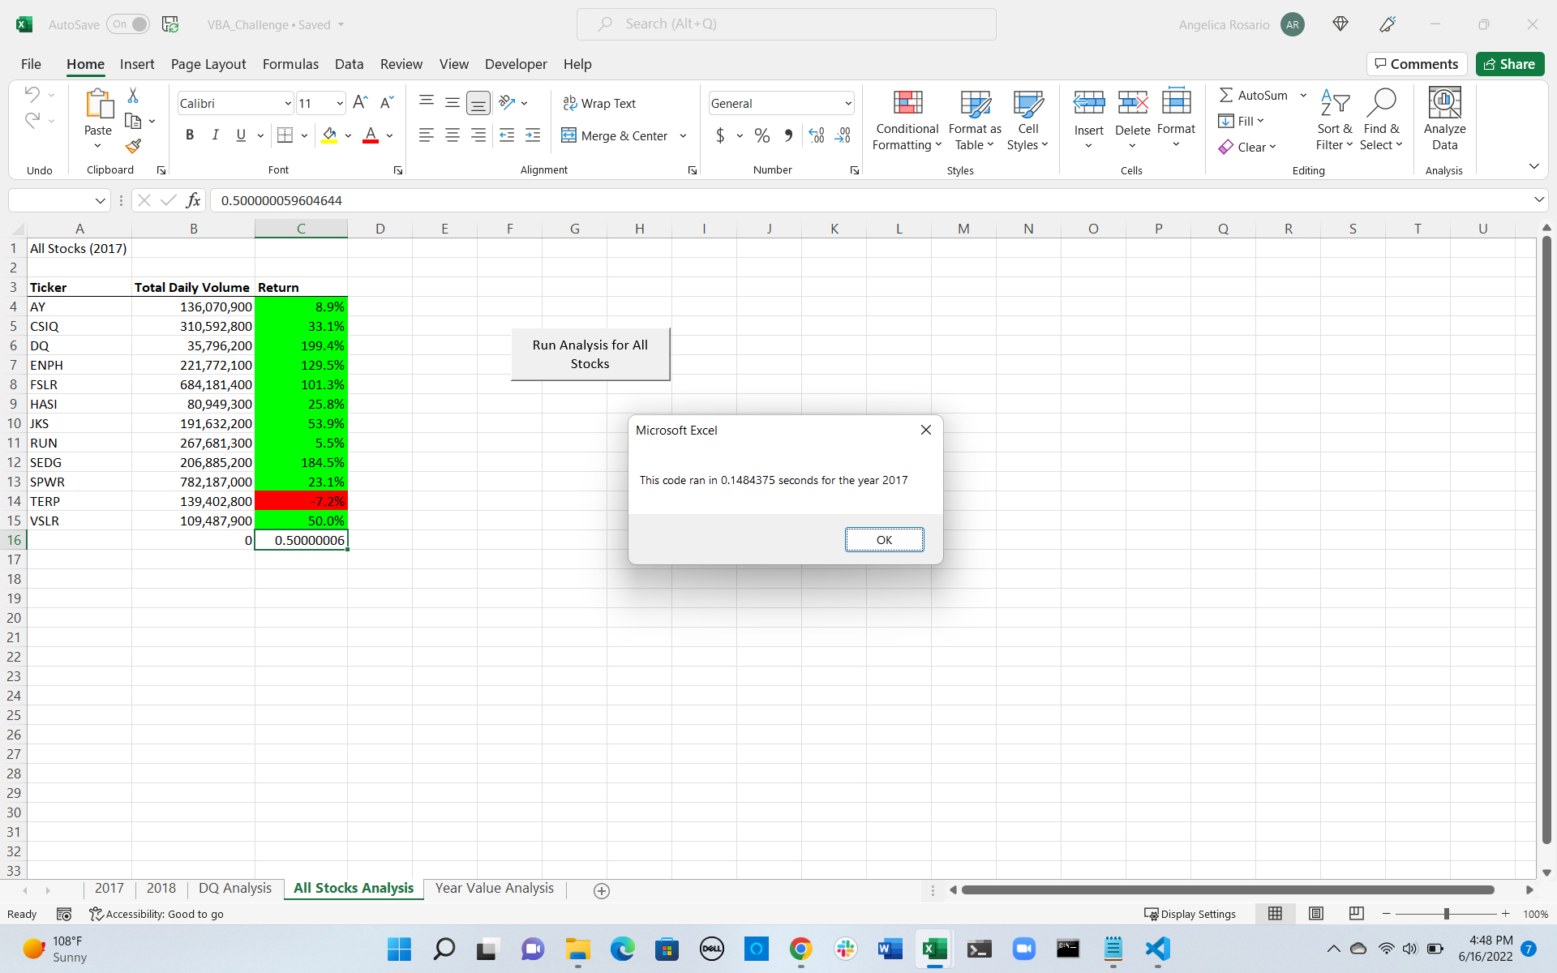Toggle the AutoSave switch
Screen dimensions: 1557x973
click(x=129, y=24)
